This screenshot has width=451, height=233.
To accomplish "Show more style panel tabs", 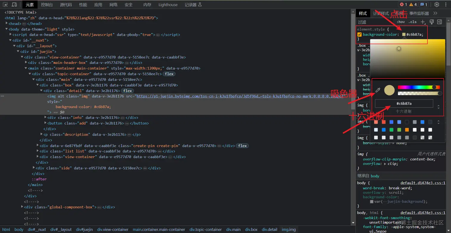I will point(435,13).
